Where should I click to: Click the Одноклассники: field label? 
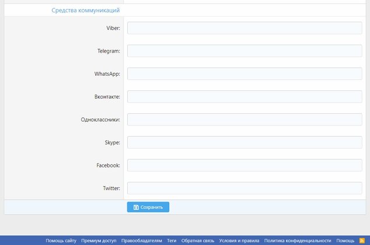[100, 120]
